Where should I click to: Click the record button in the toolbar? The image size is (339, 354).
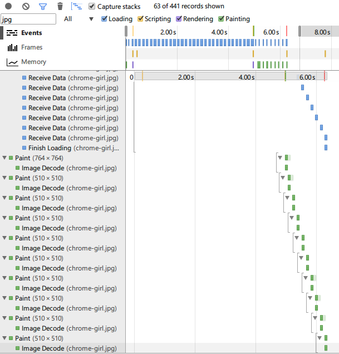point(8,7)
